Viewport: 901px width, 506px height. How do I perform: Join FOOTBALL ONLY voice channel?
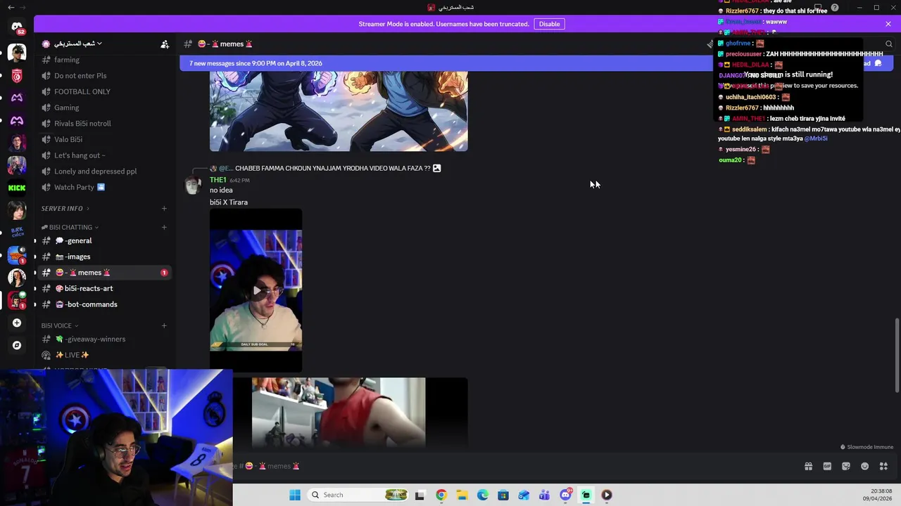pyautogui.click(x=106, y=91)
